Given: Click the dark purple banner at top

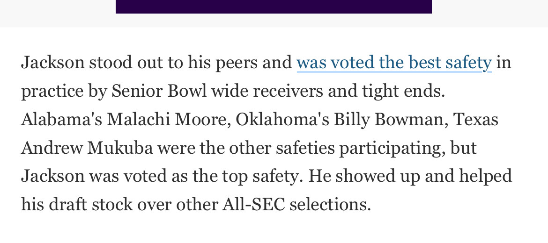Looking at the screenshot, I should [274, 6].
